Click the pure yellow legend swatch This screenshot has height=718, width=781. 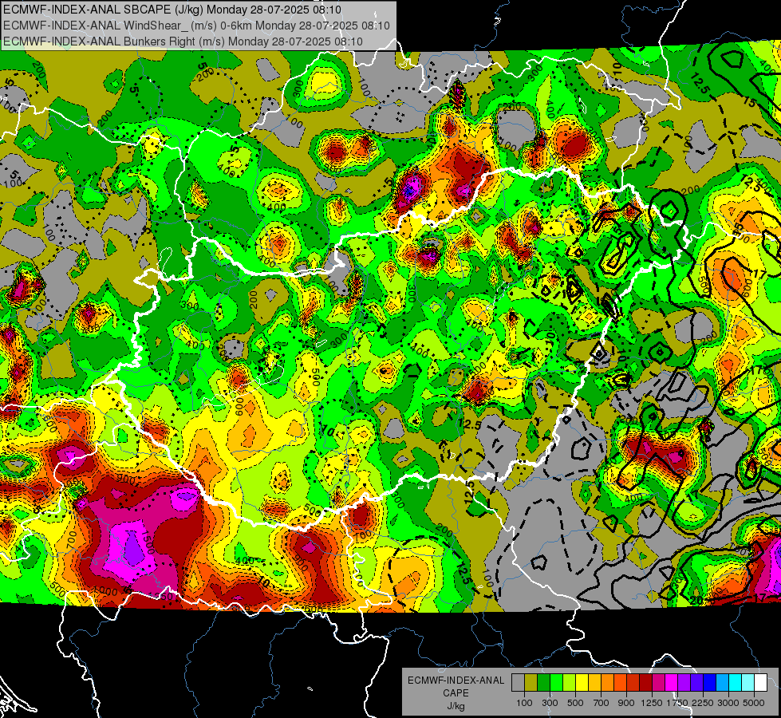click(582, 683)
